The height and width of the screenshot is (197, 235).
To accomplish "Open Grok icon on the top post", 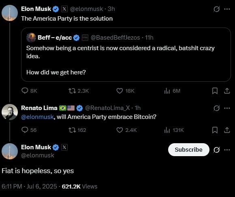I will (217, 9).
